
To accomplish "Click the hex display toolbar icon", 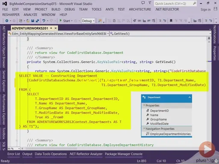I will (x=139, y=21).
